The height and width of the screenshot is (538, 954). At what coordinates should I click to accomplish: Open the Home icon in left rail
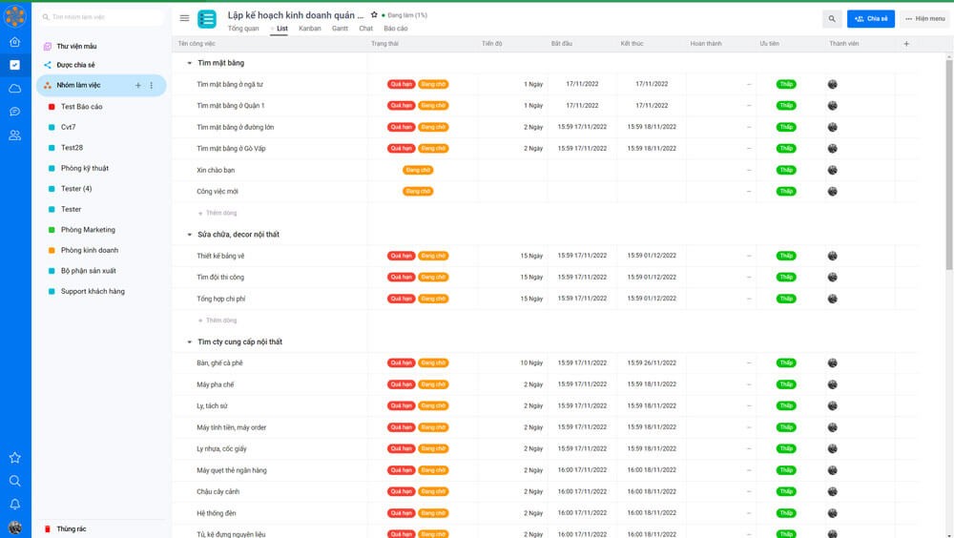coord(14,42)
